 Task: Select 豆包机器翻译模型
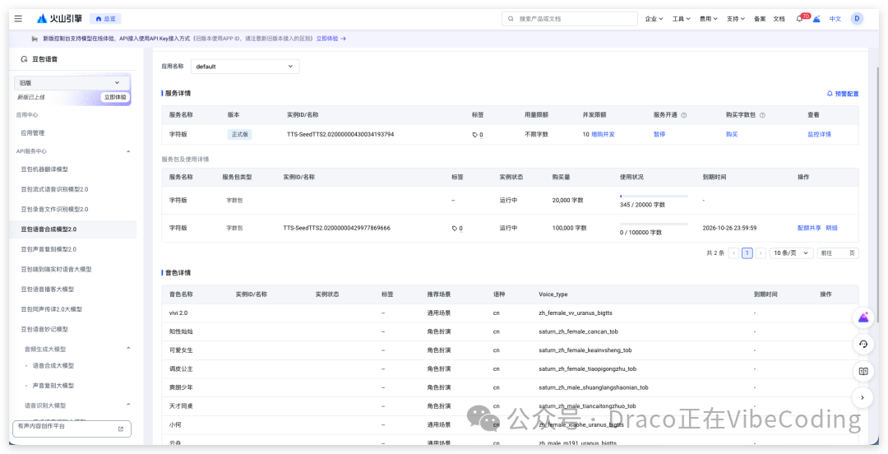44,169
